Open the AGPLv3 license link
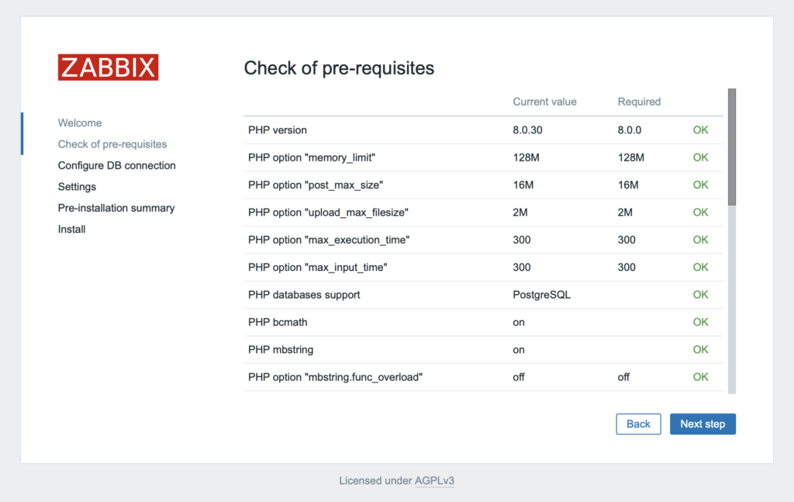This screenshot has width=794, height=502. coord(434,480)
